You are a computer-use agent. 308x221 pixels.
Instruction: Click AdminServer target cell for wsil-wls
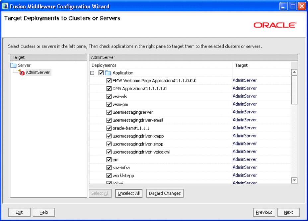pos(245,96)
